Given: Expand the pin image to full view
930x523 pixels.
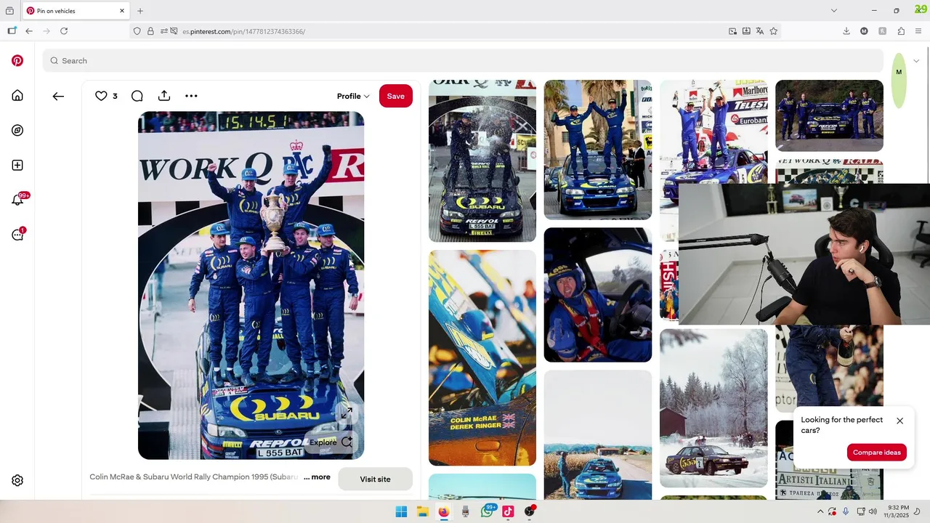Looking at the screenshot, I should point(347,413).
